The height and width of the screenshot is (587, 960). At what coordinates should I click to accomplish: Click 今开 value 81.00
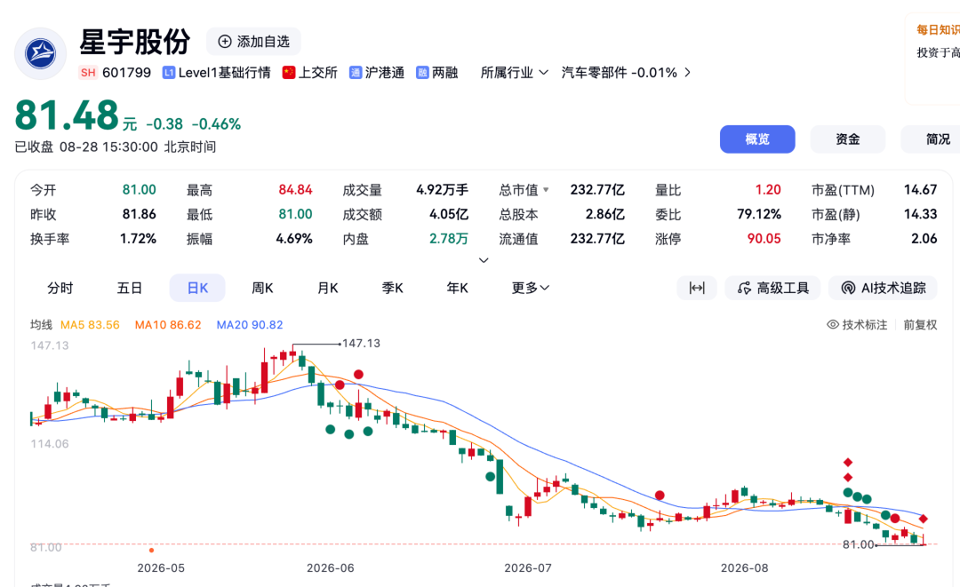(139, 189)
